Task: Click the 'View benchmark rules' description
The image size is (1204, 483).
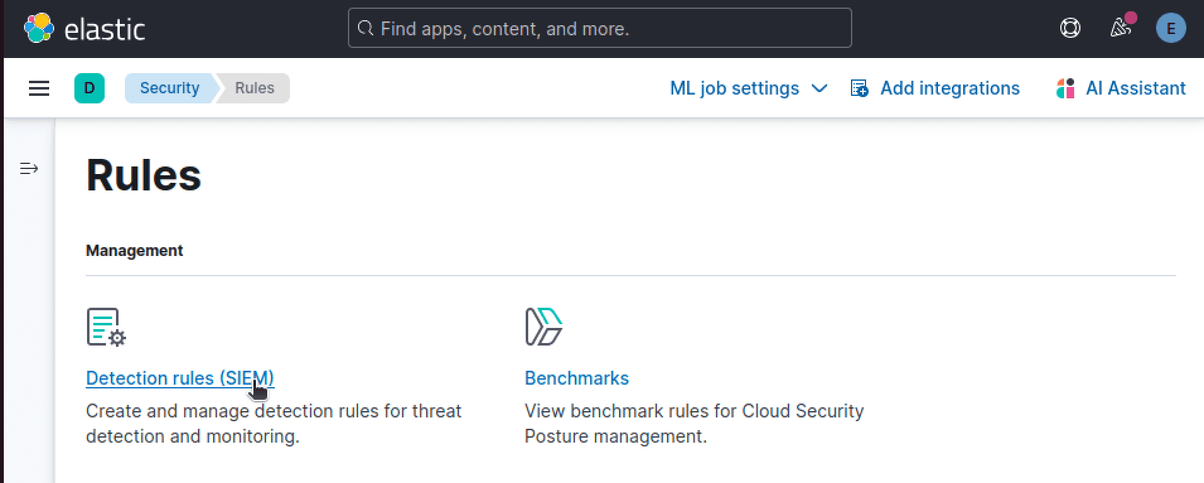Action: coord(694,423)
